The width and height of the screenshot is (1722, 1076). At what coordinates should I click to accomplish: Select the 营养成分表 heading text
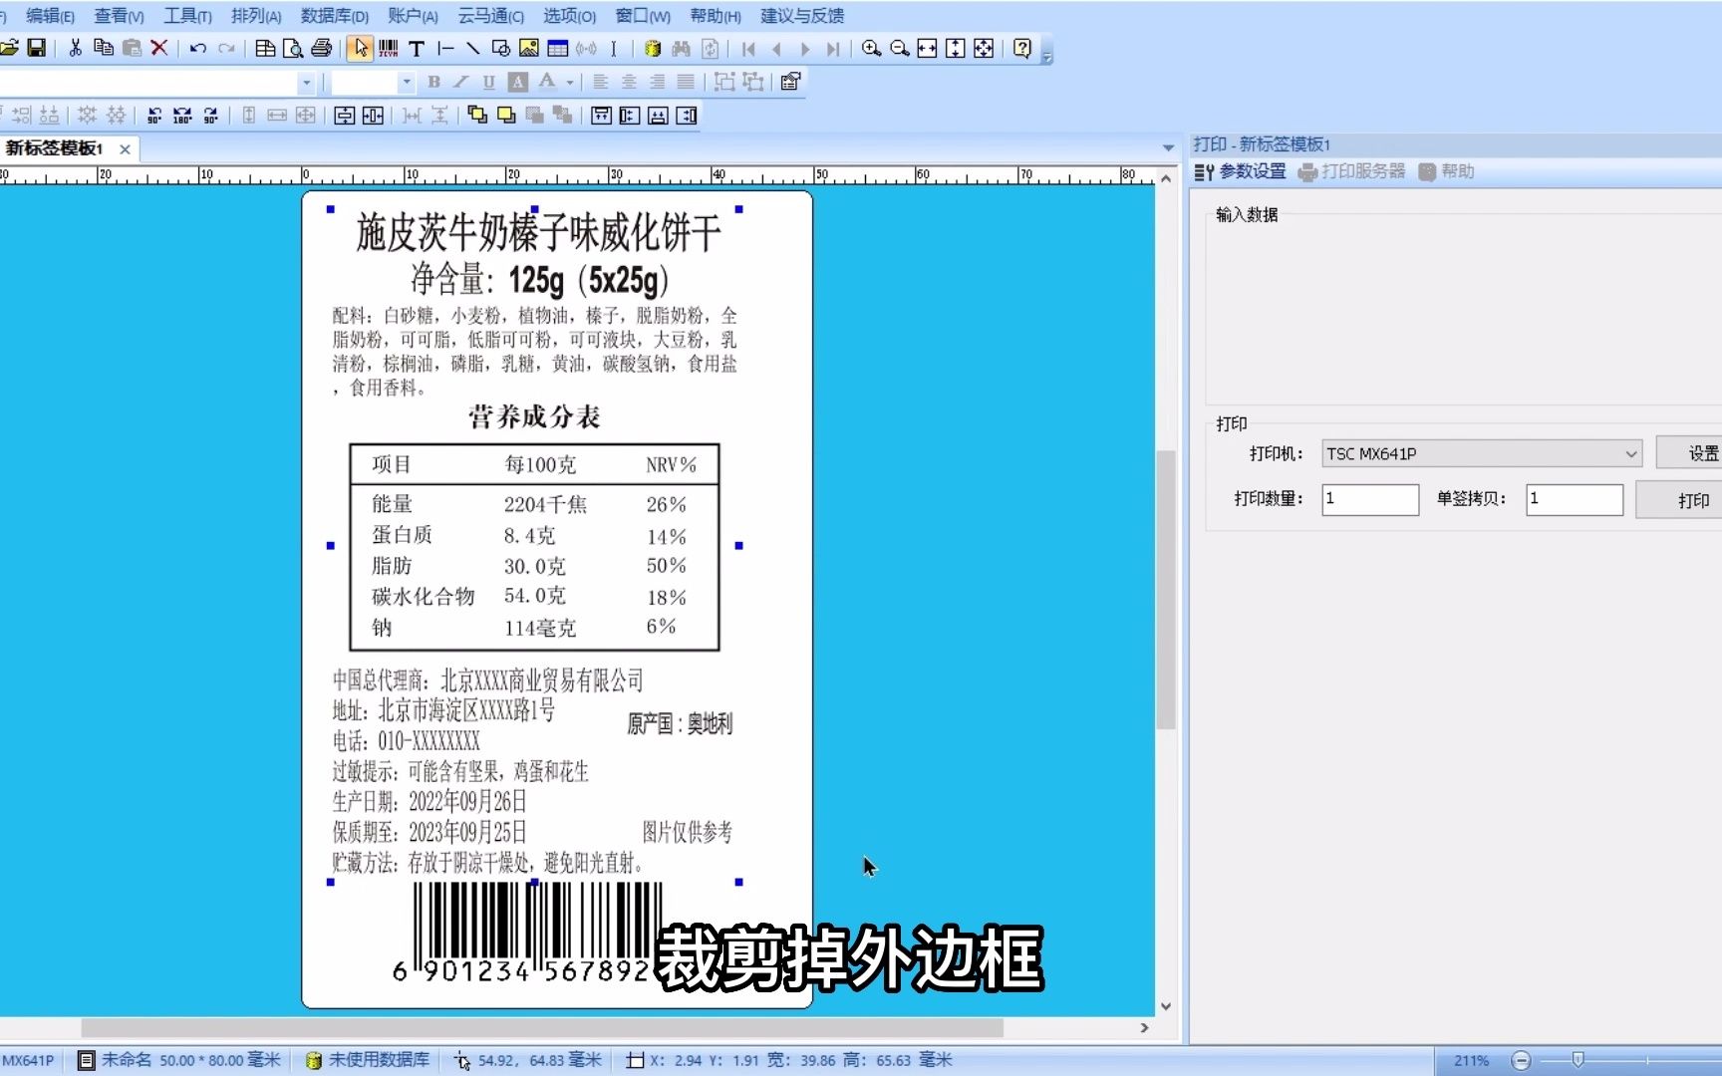coord(535,416)
